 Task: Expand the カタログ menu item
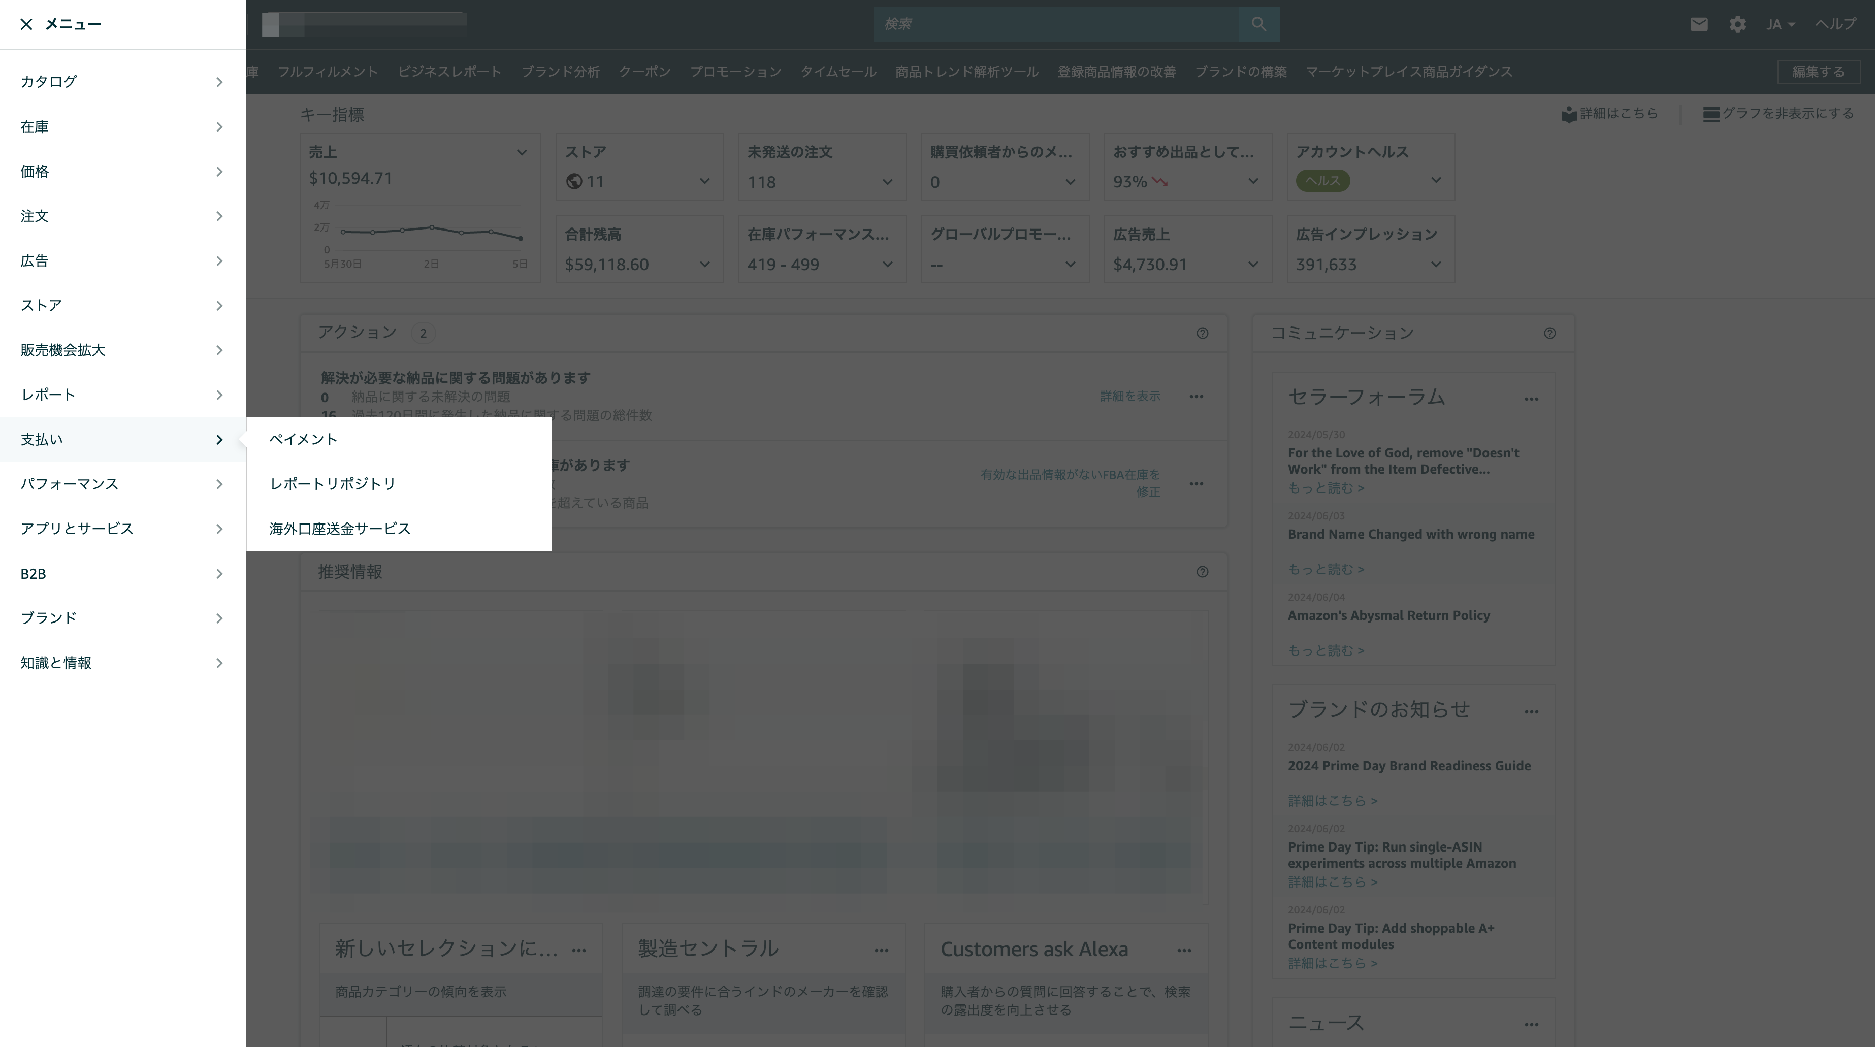[x=122, y=81]
